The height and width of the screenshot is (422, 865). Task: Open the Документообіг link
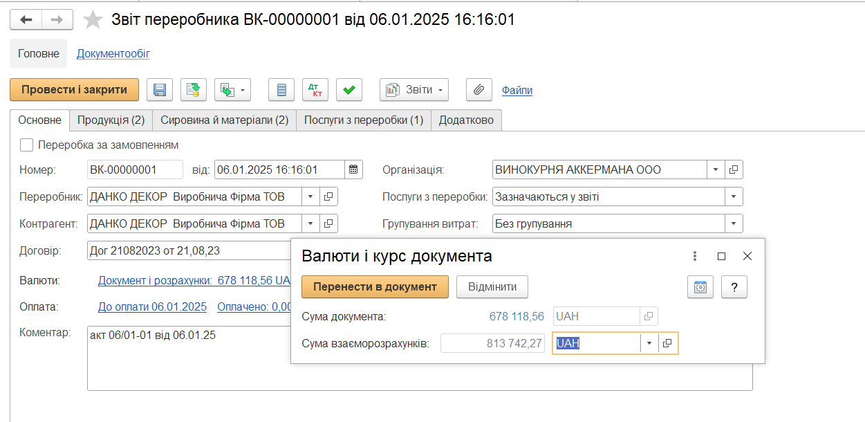pos(113,53)
